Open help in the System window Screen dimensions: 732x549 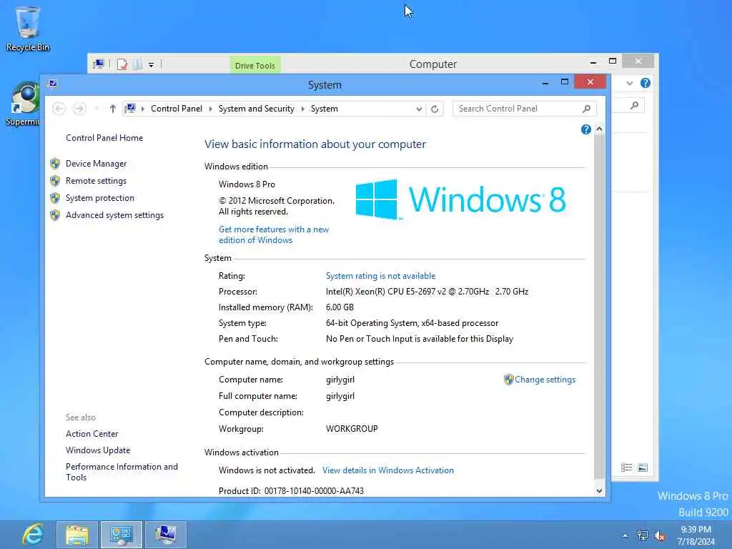586,130
